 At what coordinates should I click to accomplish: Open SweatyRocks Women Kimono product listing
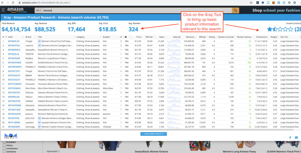coord(151,152)
